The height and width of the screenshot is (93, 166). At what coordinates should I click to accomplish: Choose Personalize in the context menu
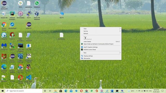[x=101, y=58]
